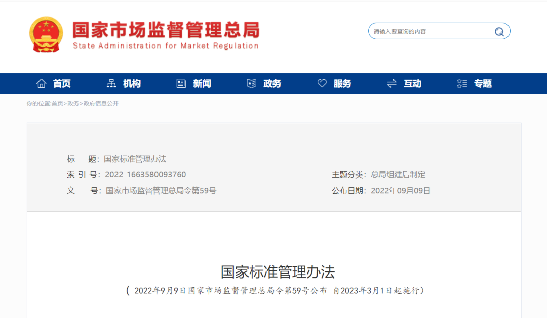Select the home icon beside 首页

pyautogui.click(x=42, y=83)
